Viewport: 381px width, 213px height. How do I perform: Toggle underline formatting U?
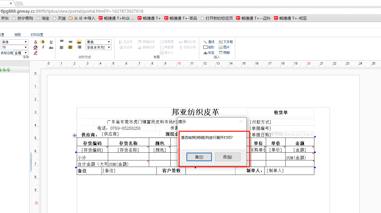click(51, 42)
